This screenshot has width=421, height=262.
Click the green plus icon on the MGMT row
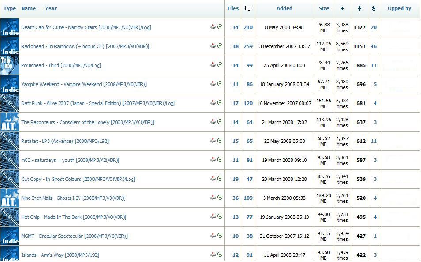(x=220, y=236)
